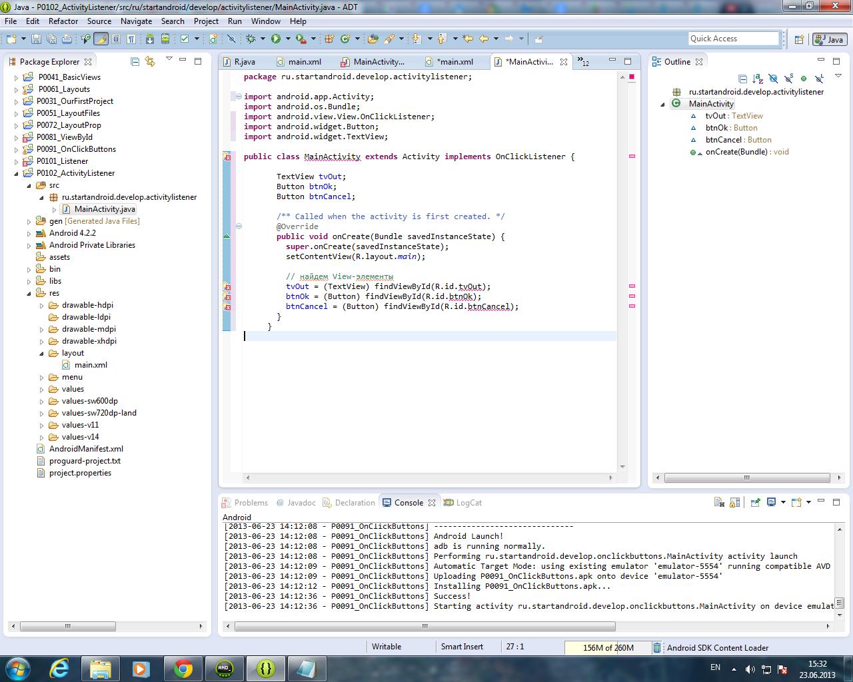Switch to the LogCat tab

462,503
